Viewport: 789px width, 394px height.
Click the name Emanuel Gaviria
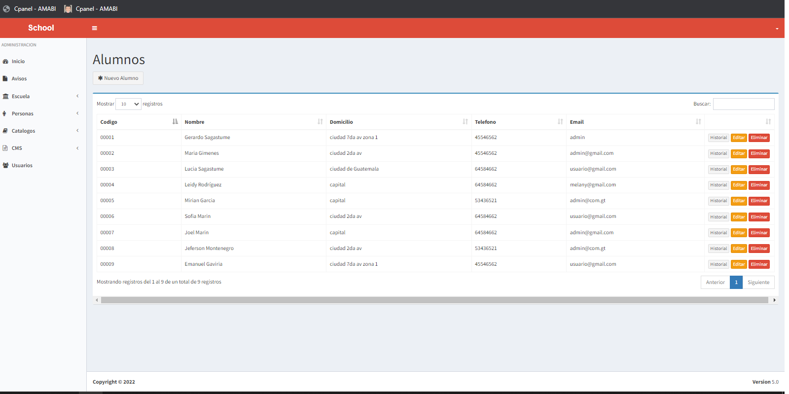(203, 264)
